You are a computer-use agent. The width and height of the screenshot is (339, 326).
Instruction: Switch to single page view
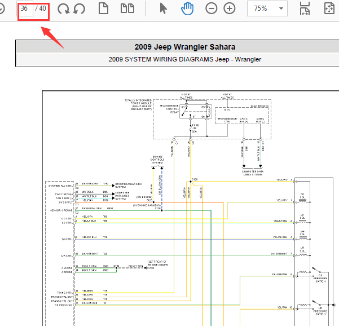tap(103, 8)
